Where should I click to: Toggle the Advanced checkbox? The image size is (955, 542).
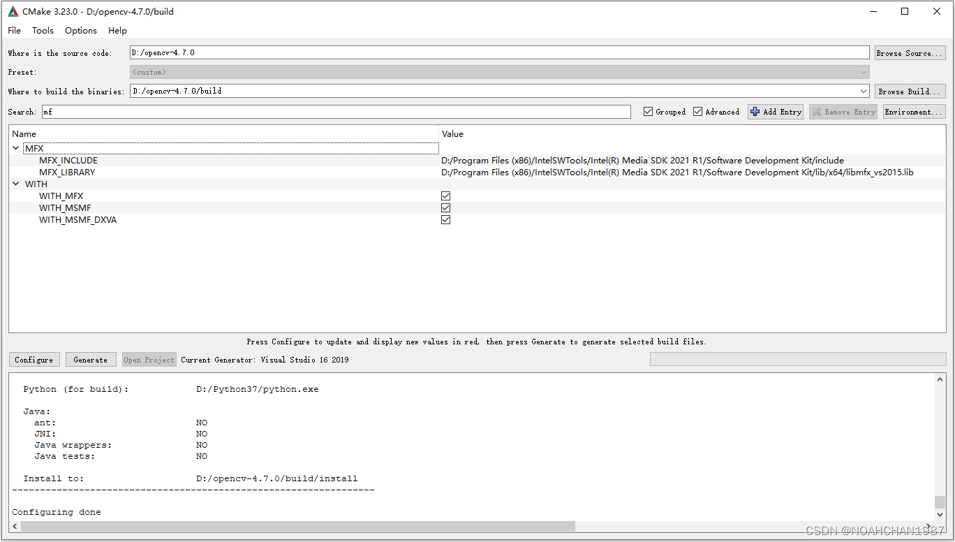[698, 112]
